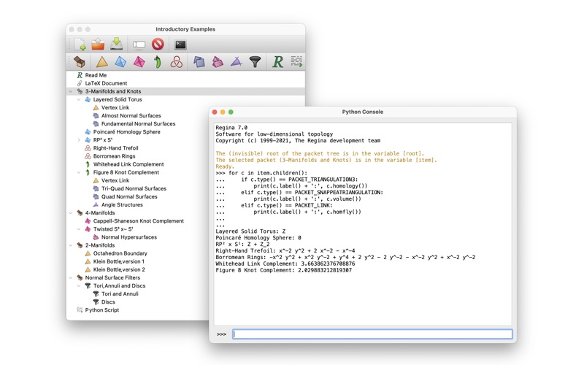Click the 'Regina 7.0' console line

tap(231, 128)
